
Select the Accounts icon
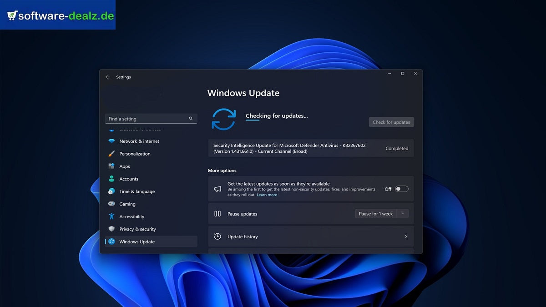point(112,179)
